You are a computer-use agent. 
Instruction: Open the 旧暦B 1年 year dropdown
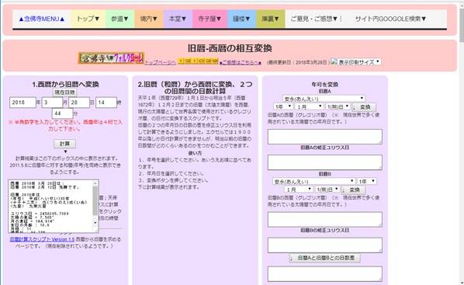tap(367, 181)
